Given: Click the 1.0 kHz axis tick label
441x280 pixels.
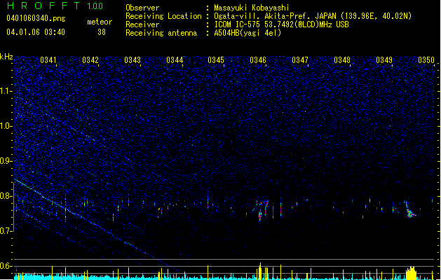Looking at the screenshot, I should (x=6, y=126).
